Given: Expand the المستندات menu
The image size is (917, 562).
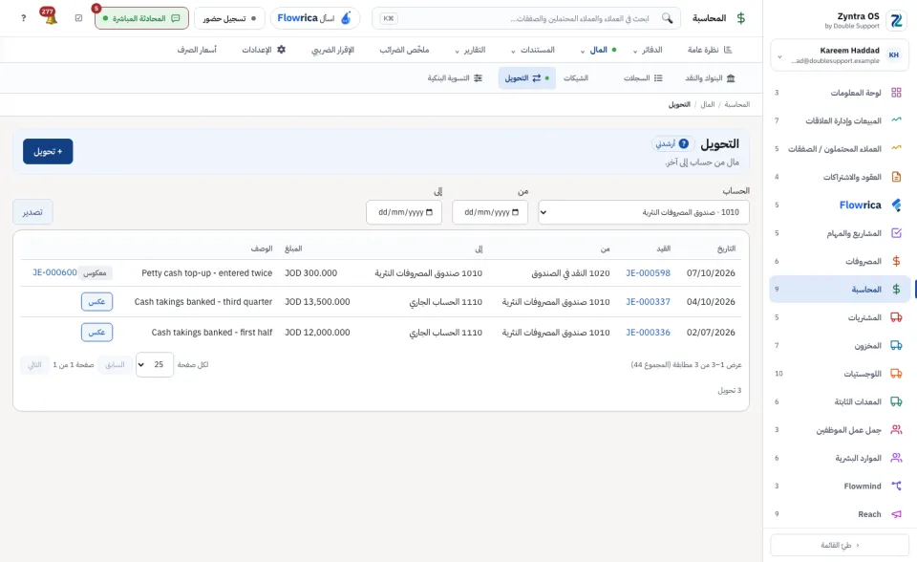Looking at the screenshot, I should point(533,50).
